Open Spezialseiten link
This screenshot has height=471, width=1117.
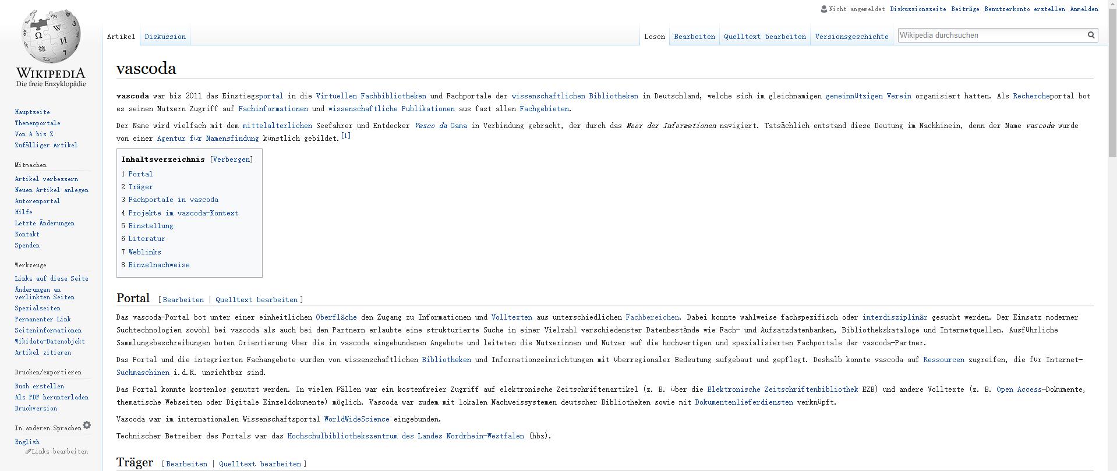pyautogui.click(x=38, y=309)
